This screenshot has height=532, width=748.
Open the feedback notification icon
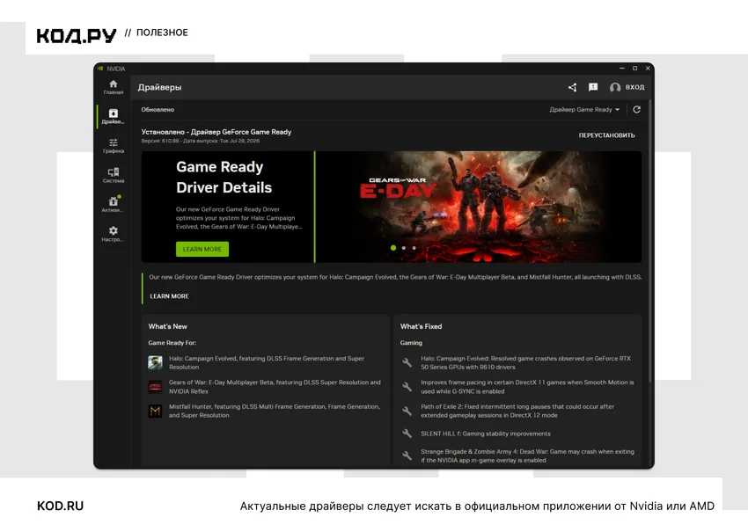[x=593, y=87]
